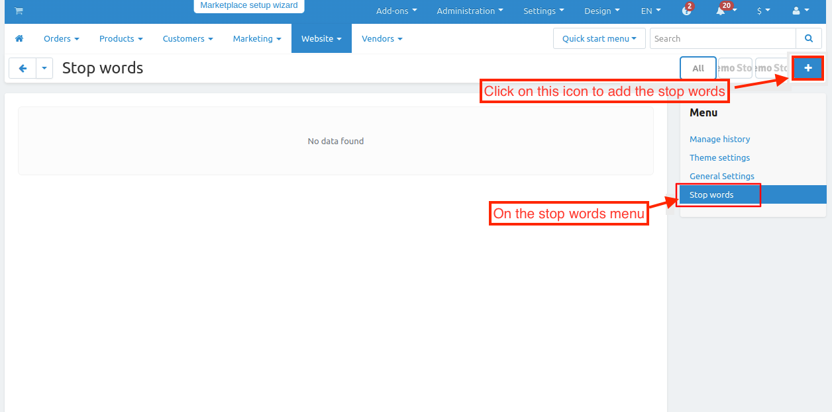Open the user account profile icon
Viewport: 832px width, 412px height.
coord(800,11)
